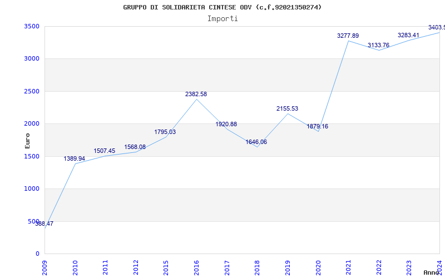
Task: Select the 2021 x-axis year label
Action: tap(348, 267)
